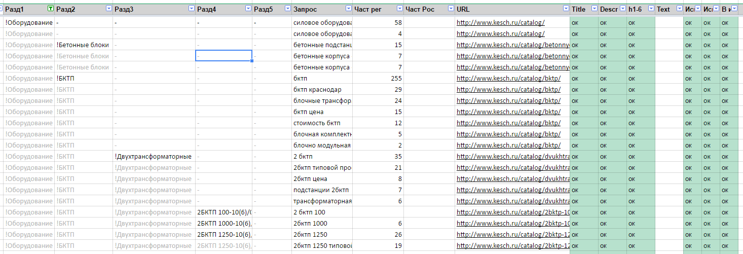
Task: Open the Разд3 column filter dropdown
Action: pos(191,9)
